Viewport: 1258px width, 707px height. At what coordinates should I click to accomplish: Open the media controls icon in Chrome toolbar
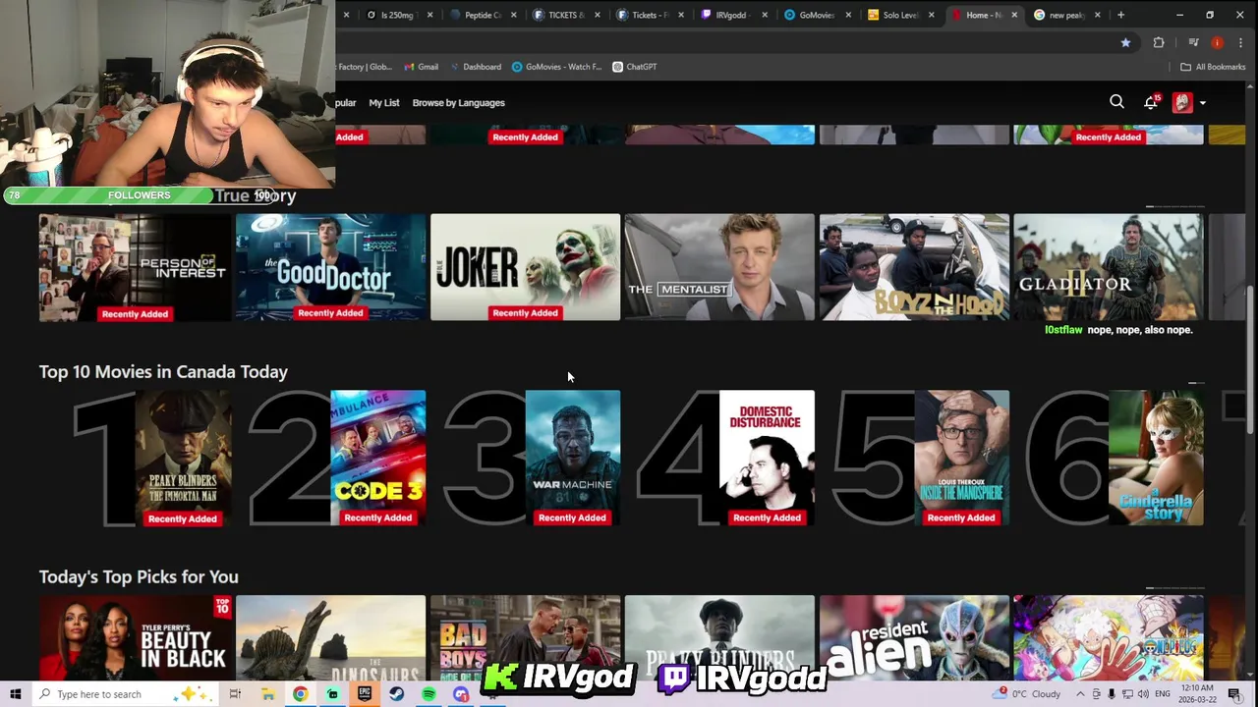[1193, 42]
